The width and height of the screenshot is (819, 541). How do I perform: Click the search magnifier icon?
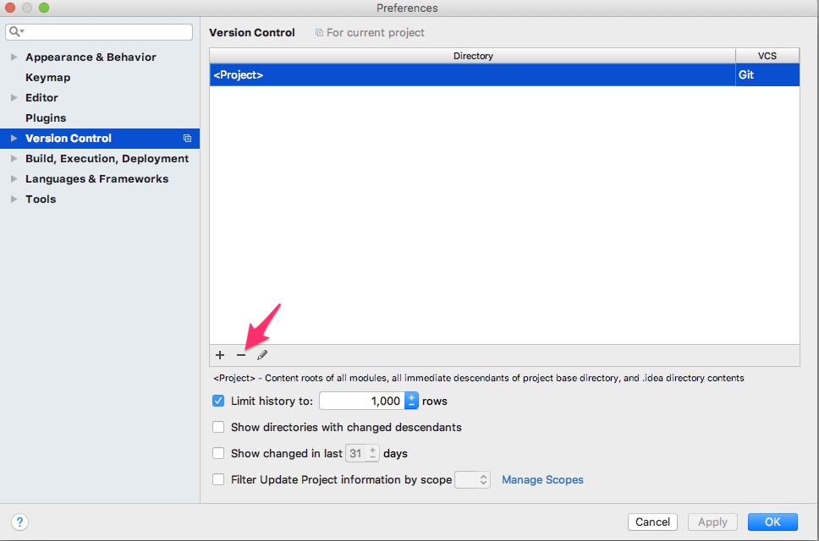click(x=16, y=31)
